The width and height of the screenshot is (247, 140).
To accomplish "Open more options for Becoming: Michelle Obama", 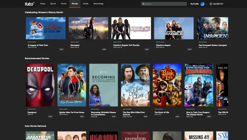I will (114, 116).
